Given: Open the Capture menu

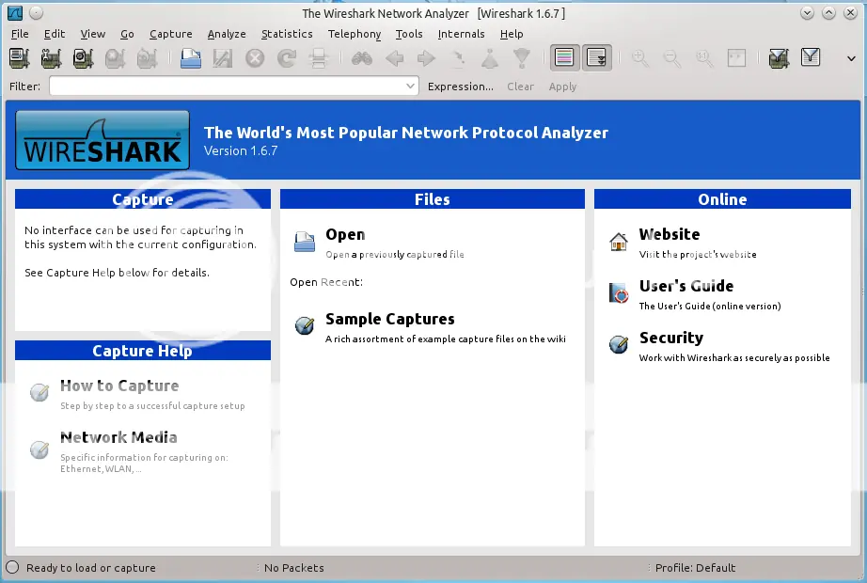Looking at the screenshot, I should (x=171, y=34).
